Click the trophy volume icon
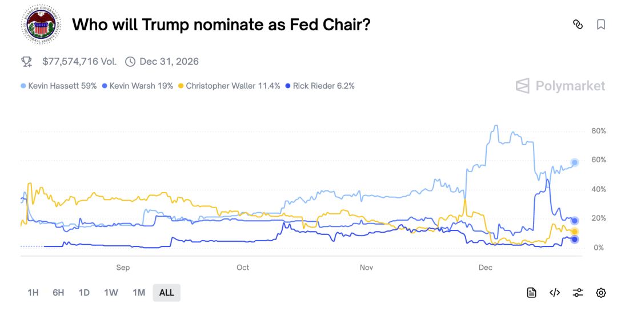This screenshot has width=617, height=311. [x=26, y=61]
